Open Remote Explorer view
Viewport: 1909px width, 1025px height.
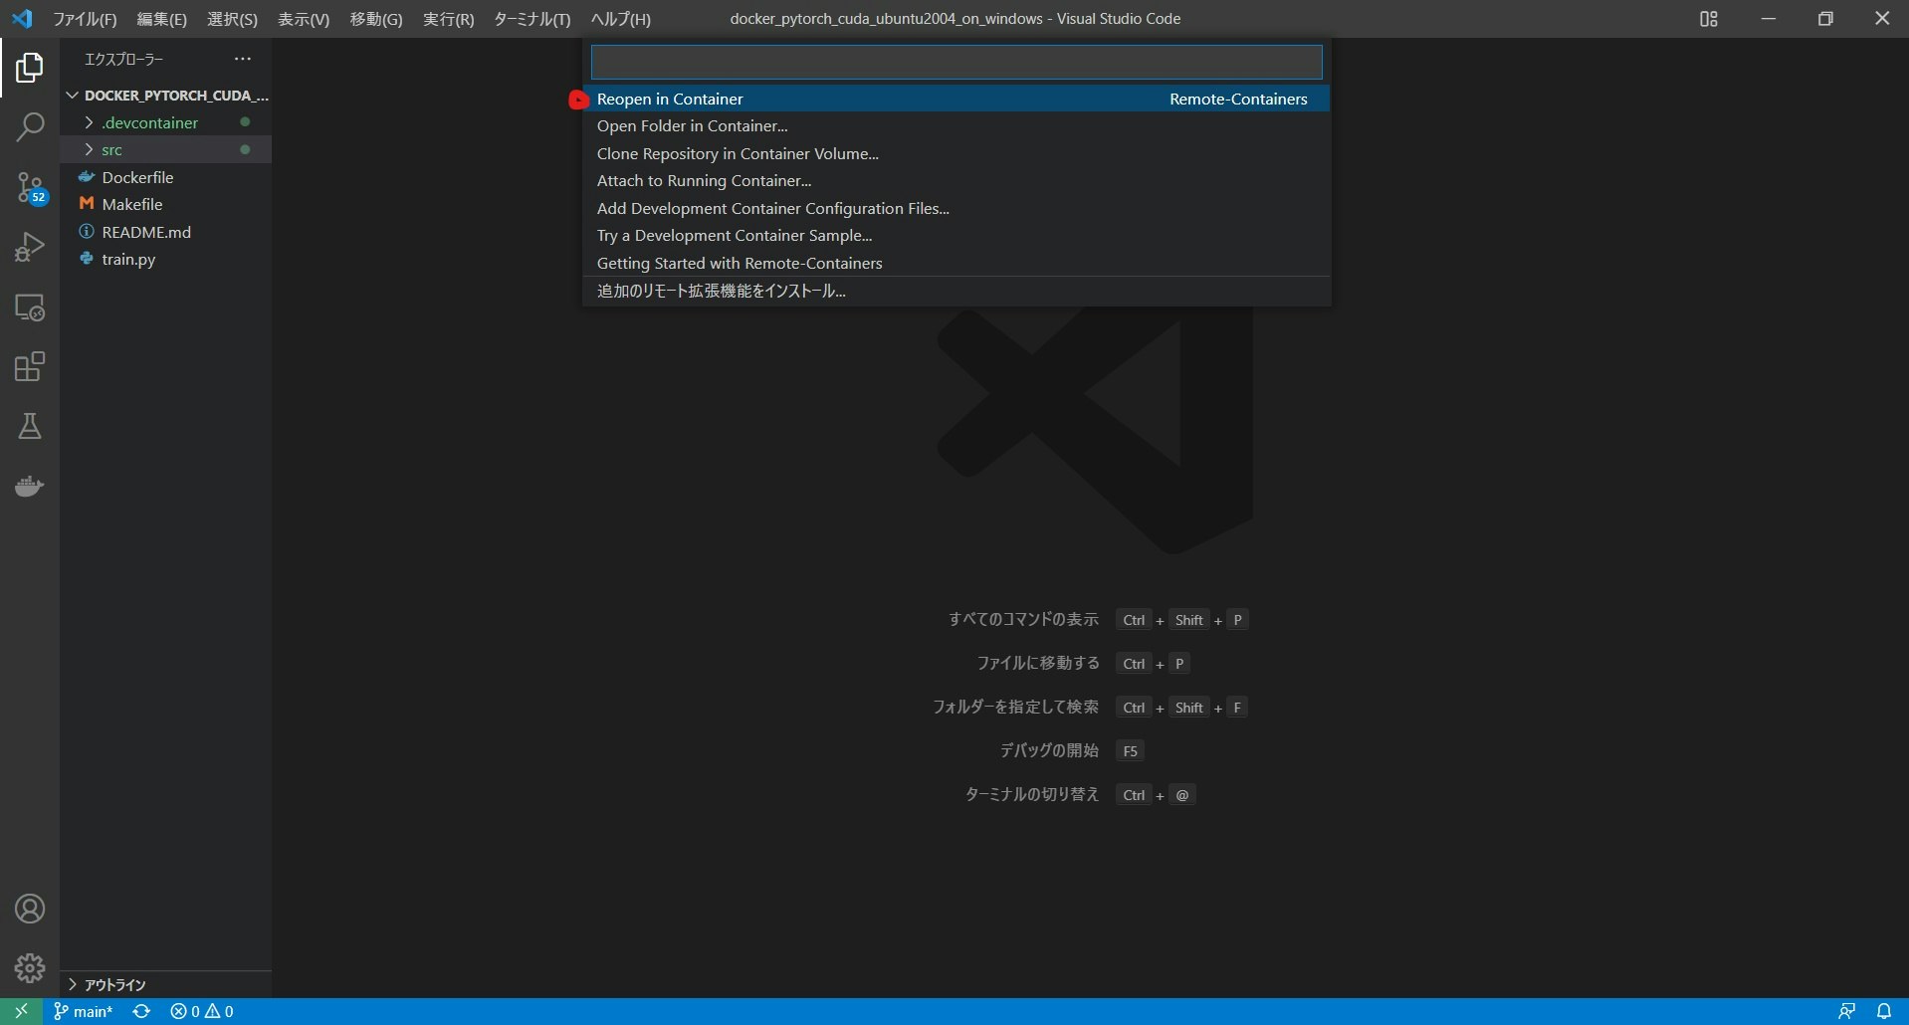[x=30, y=307]
